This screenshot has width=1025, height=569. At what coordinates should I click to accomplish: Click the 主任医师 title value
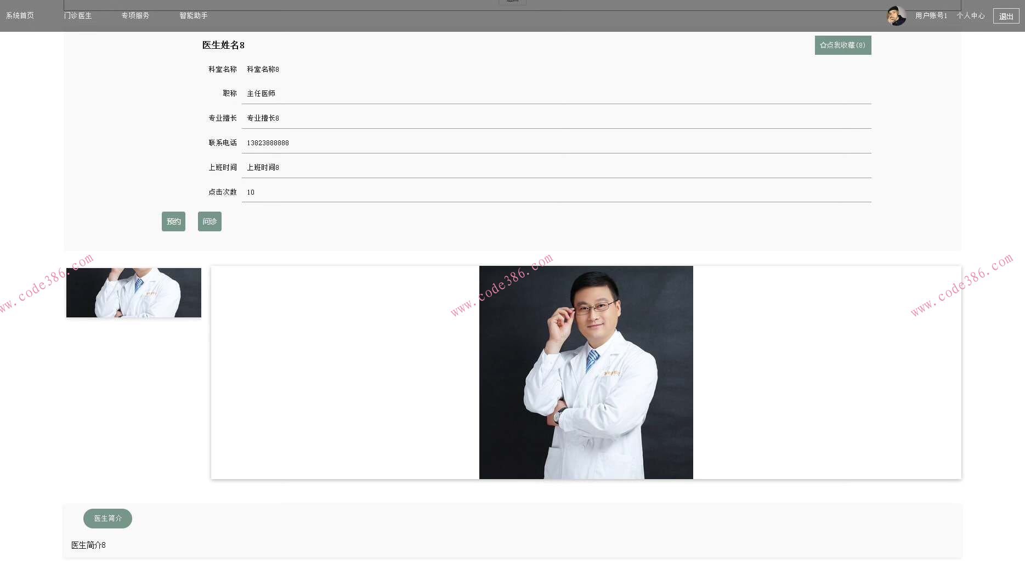click(x=261, y=94)
